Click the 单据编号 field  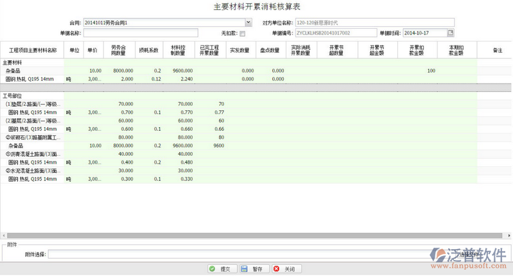(x=335, y=33)
